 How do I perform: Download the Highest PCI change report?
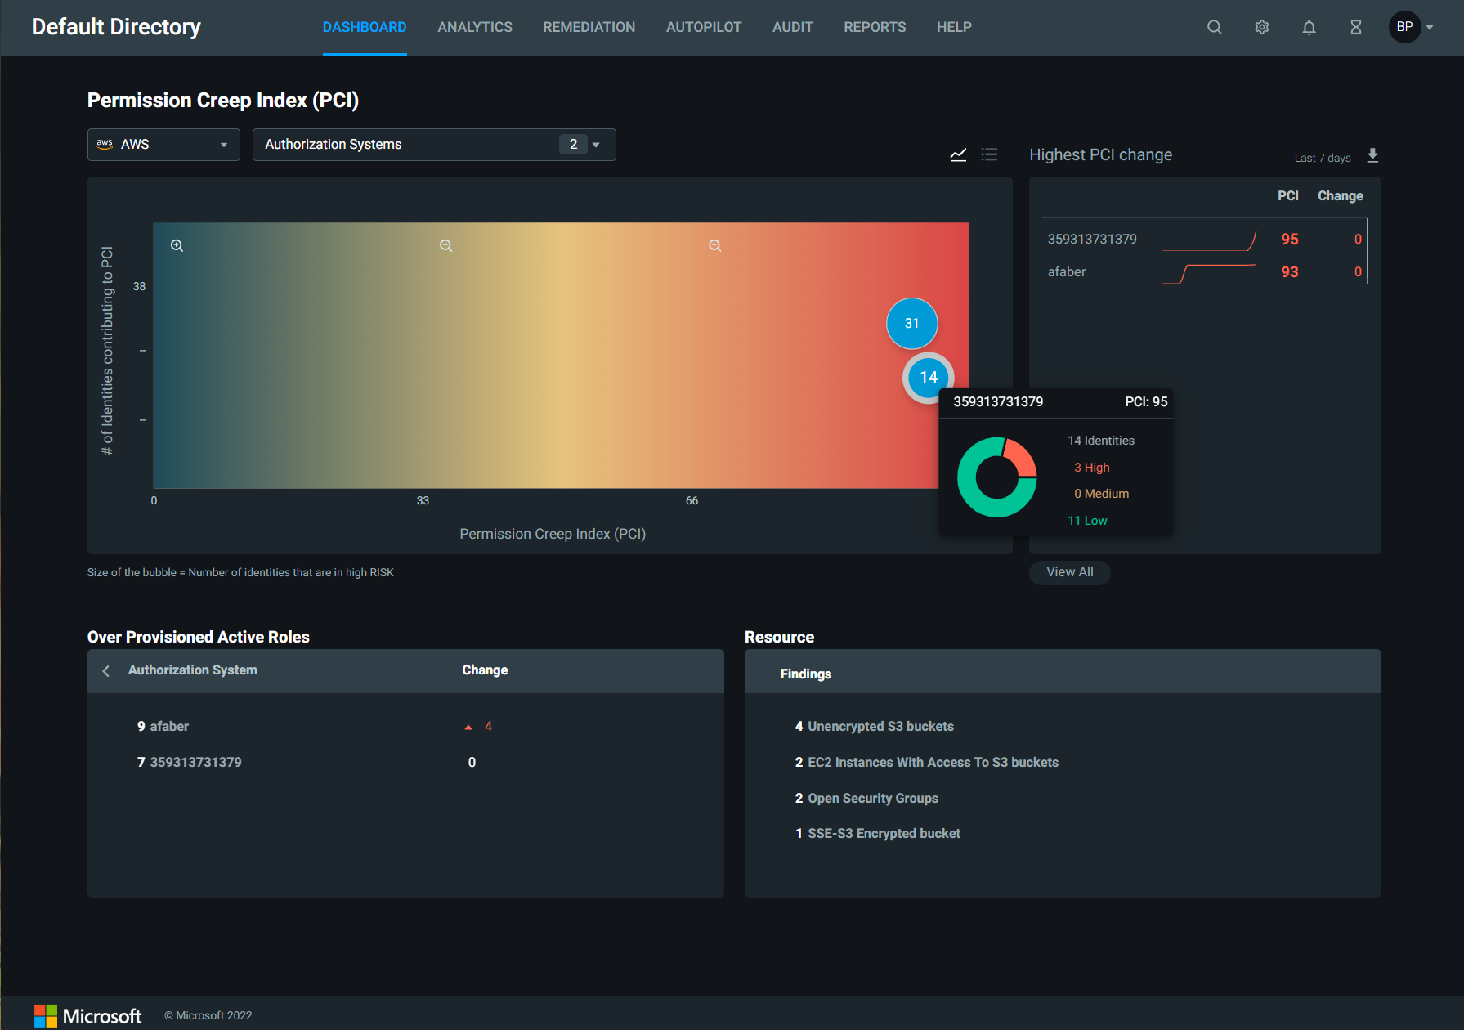1372,155
